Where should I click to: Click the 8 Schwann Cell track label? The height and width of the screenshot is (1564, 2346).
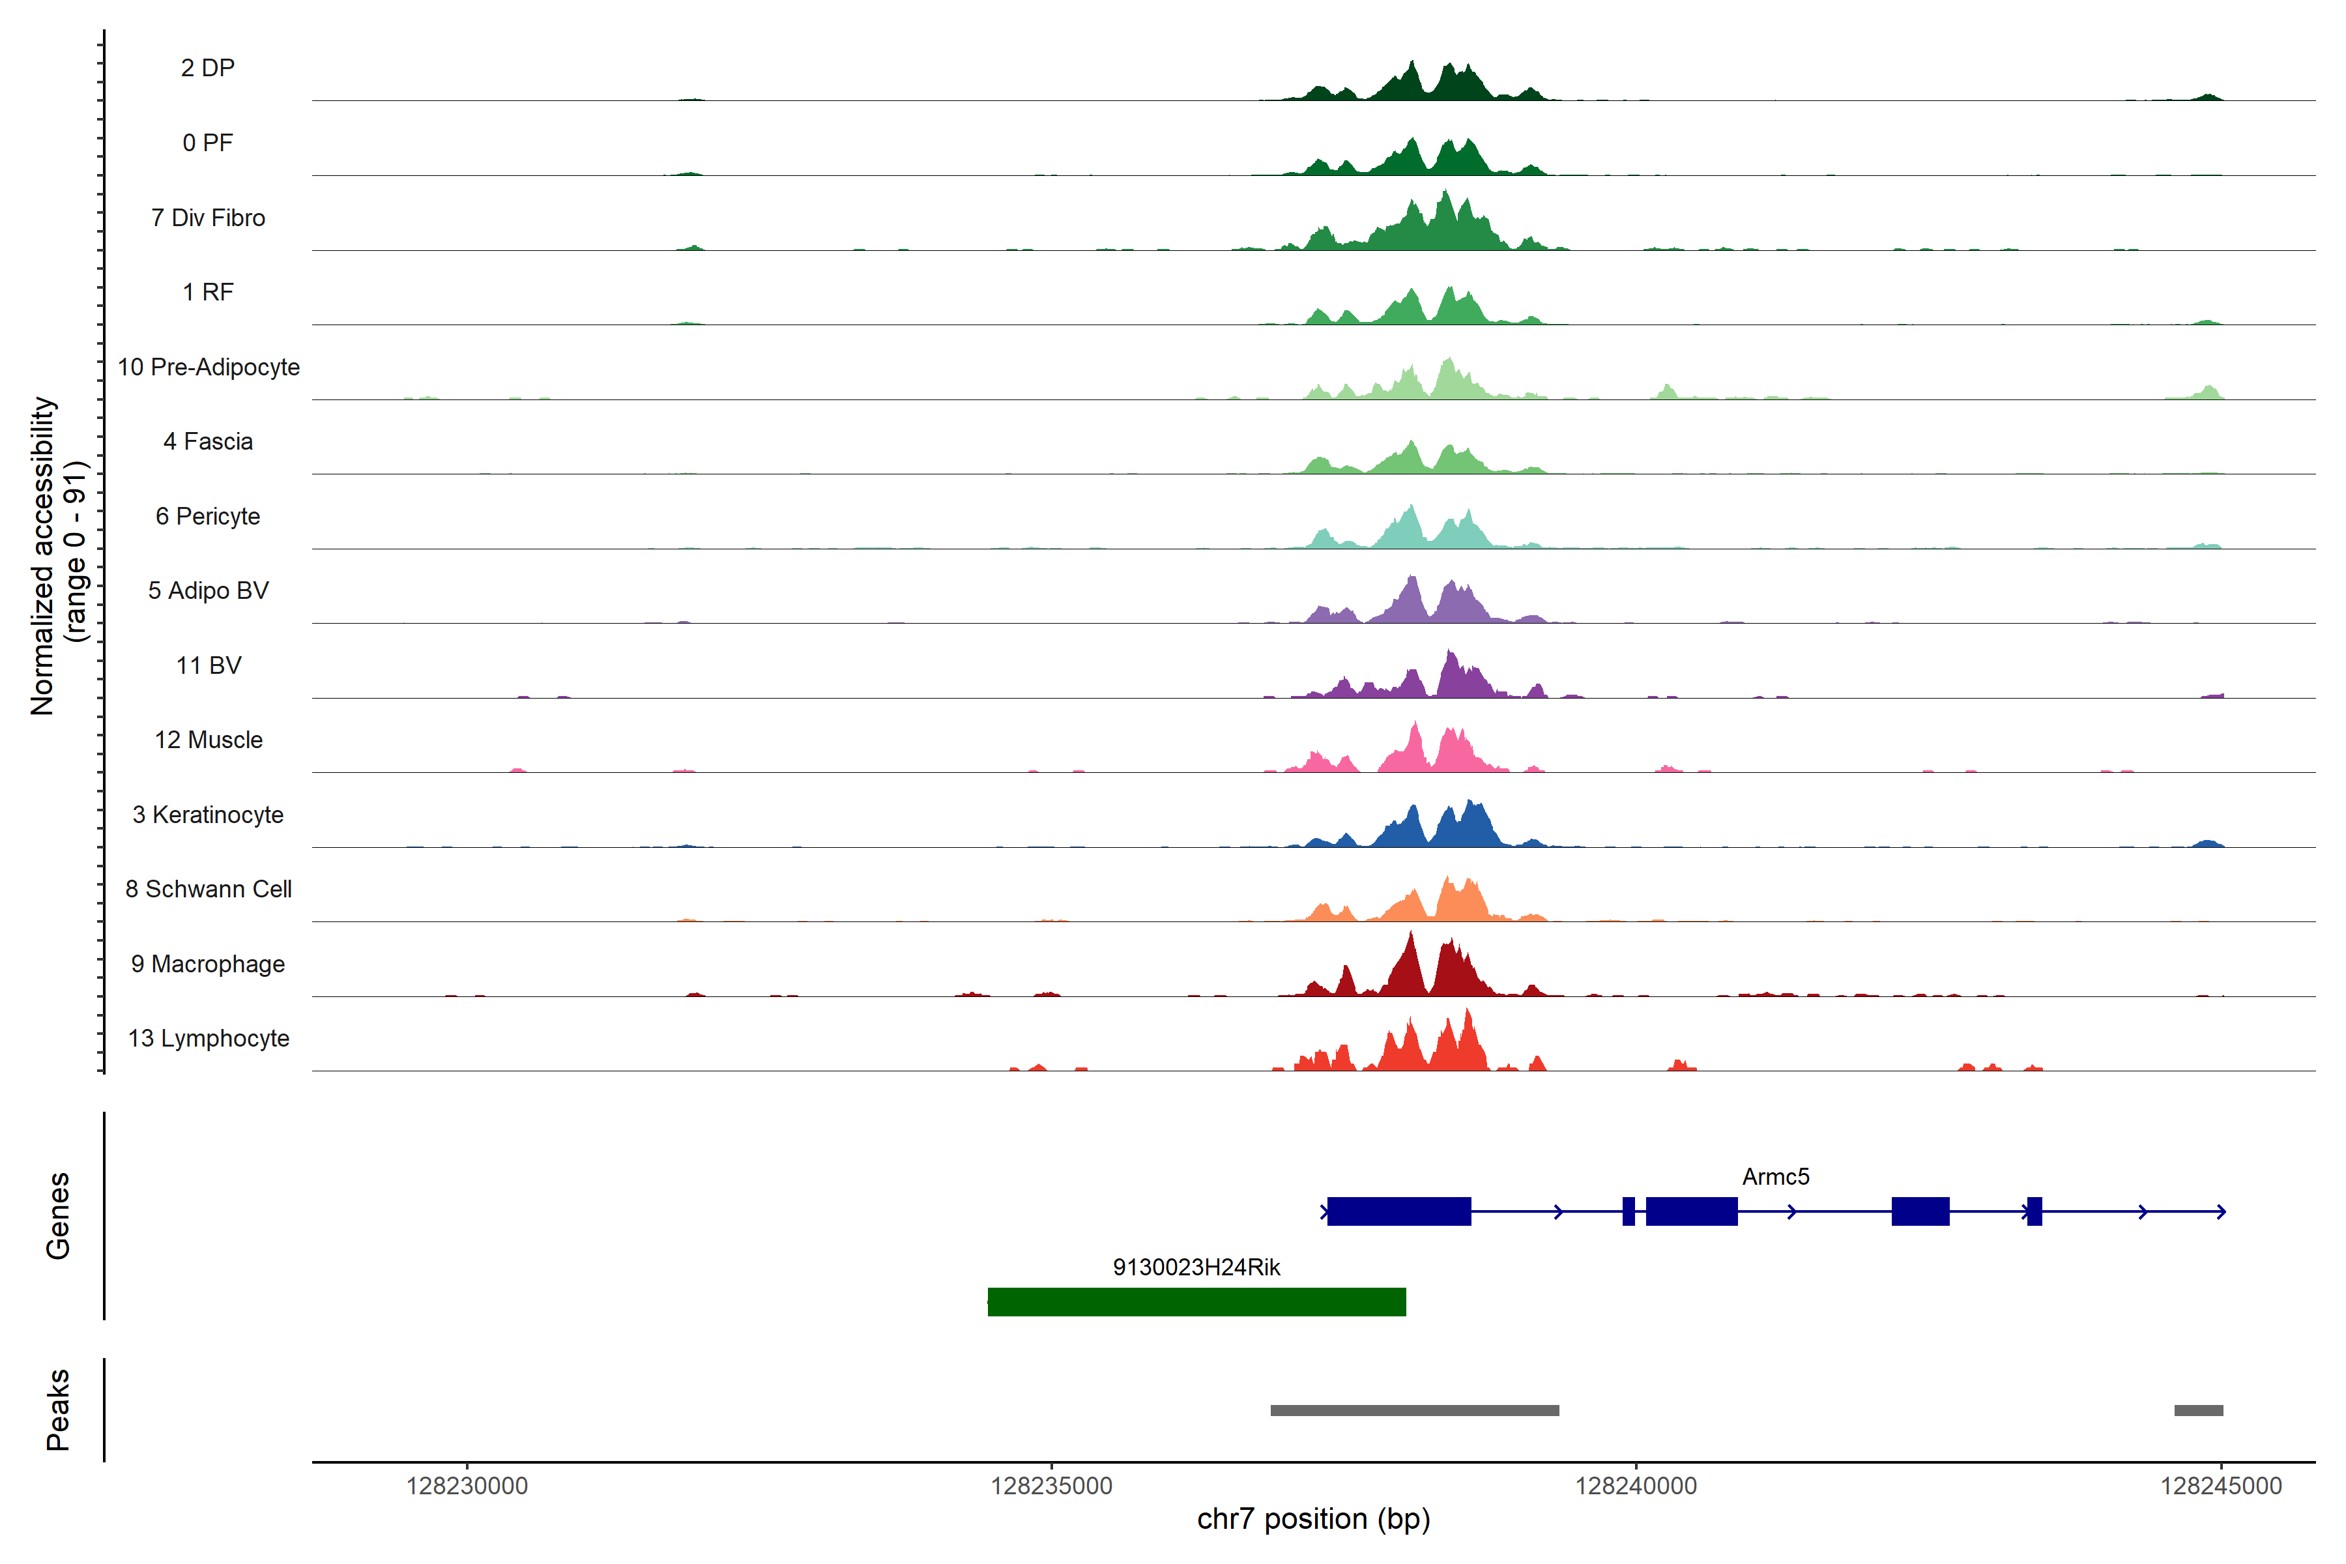(x=207, y=889)
